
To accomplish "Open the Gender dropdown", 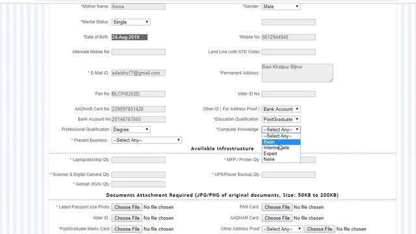I will [x=281, y=6].
